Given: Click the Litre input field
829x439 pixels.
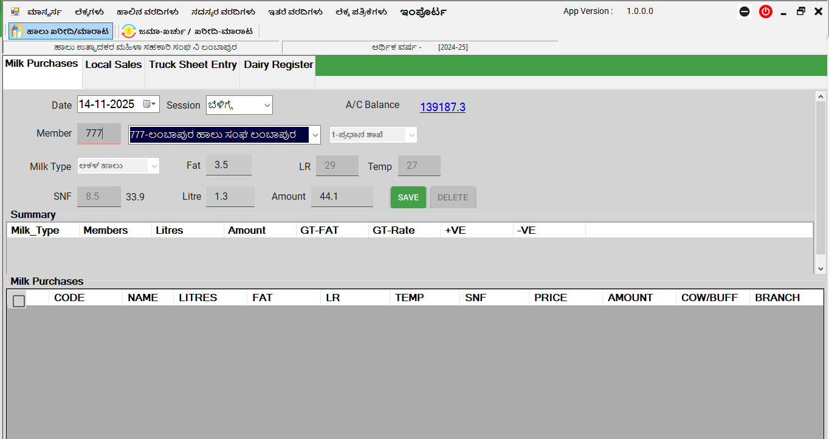Looking at the screenshot, I should click(x=230, y=197).
